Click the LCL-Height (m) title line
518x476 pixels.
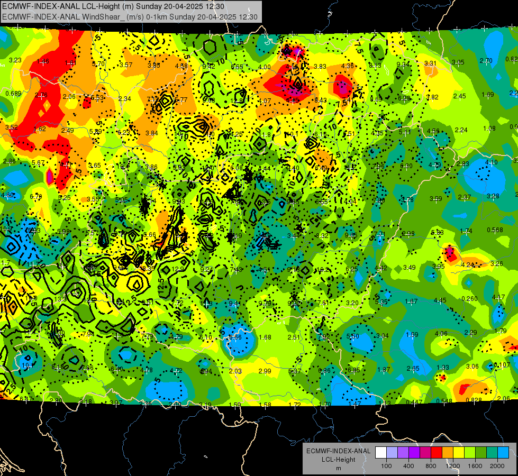click(113, 6)
